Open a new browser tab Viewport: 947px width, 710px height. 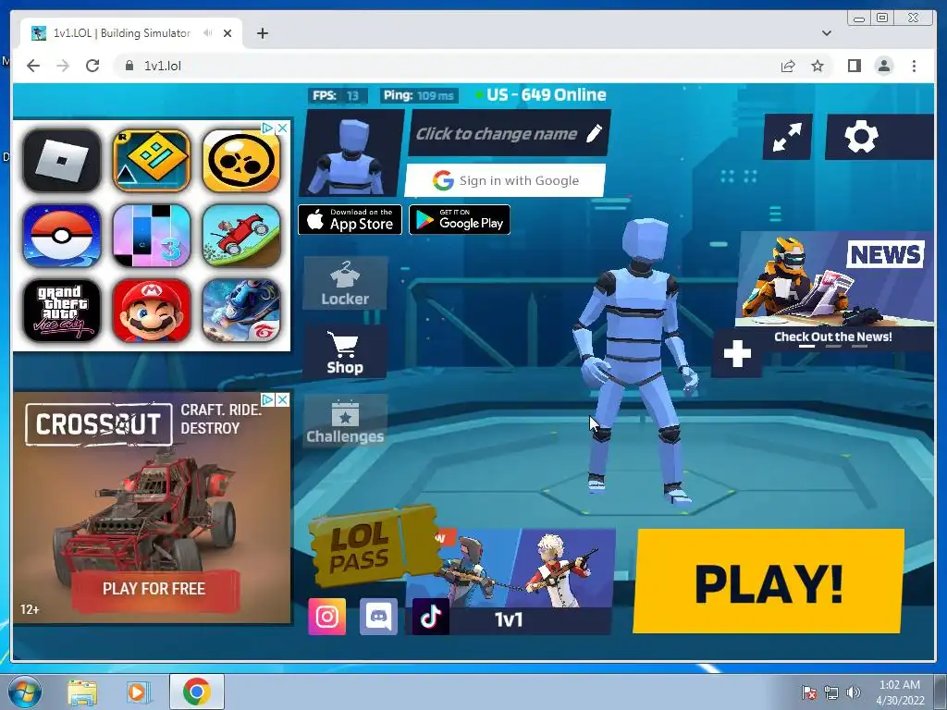pos(262,33)
